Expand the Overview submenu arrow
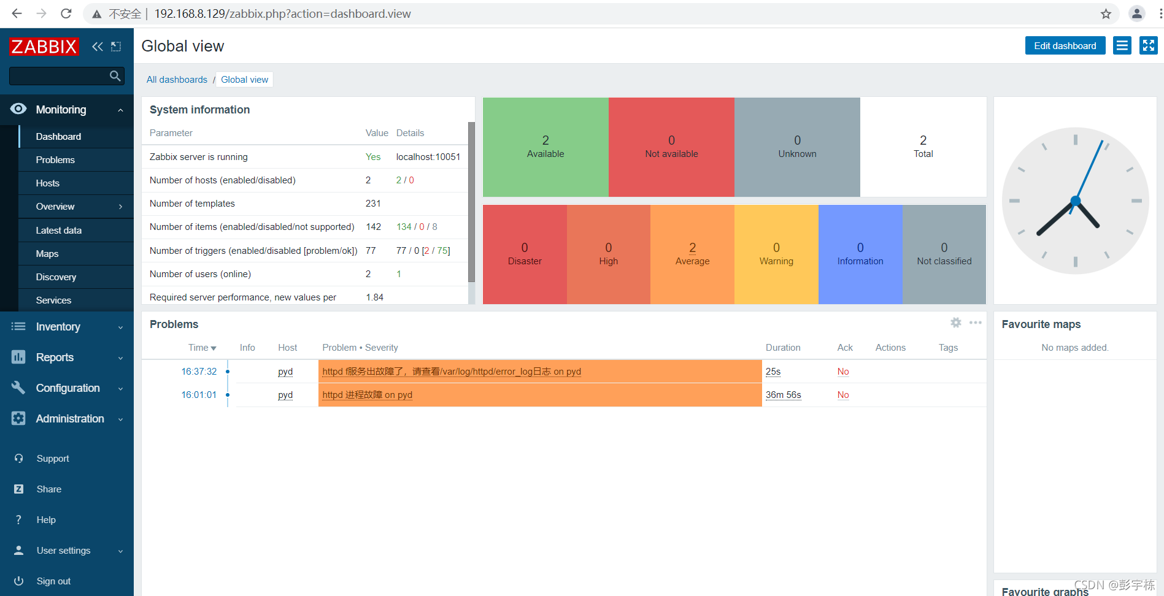Image resolution: width=1164 pixels, height=596 pixels. 120,207
